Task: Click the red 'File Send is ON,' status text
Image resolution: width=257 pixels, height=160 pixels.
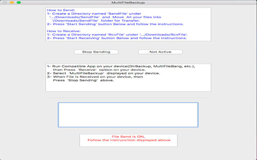Action: click(128, 137)
